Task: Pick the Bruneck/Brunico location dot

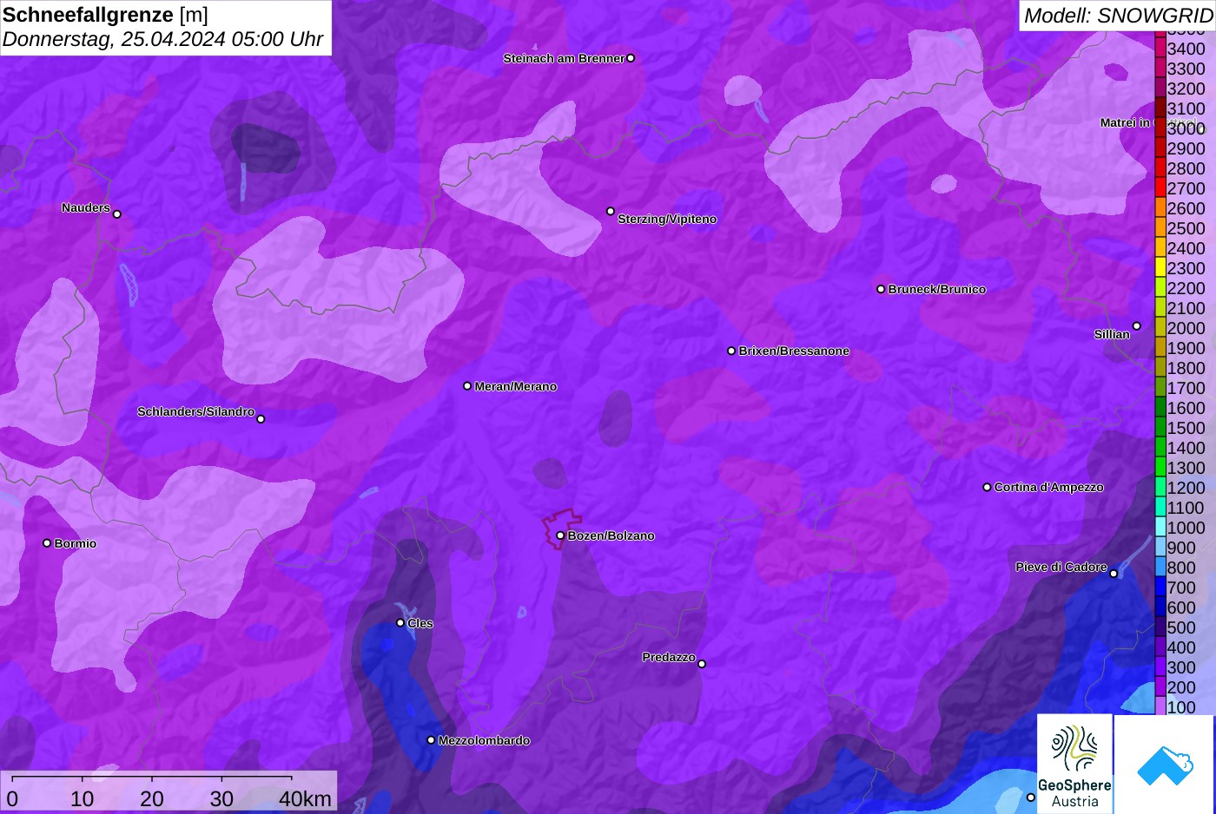Action: [881, 289]
